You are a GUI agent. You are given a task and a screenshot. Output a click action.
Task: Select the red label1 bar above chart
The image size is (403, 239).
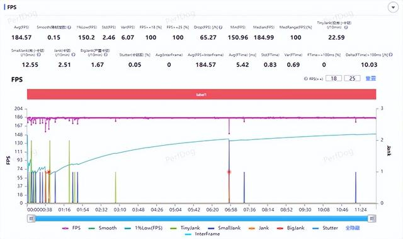coord(201,95)
